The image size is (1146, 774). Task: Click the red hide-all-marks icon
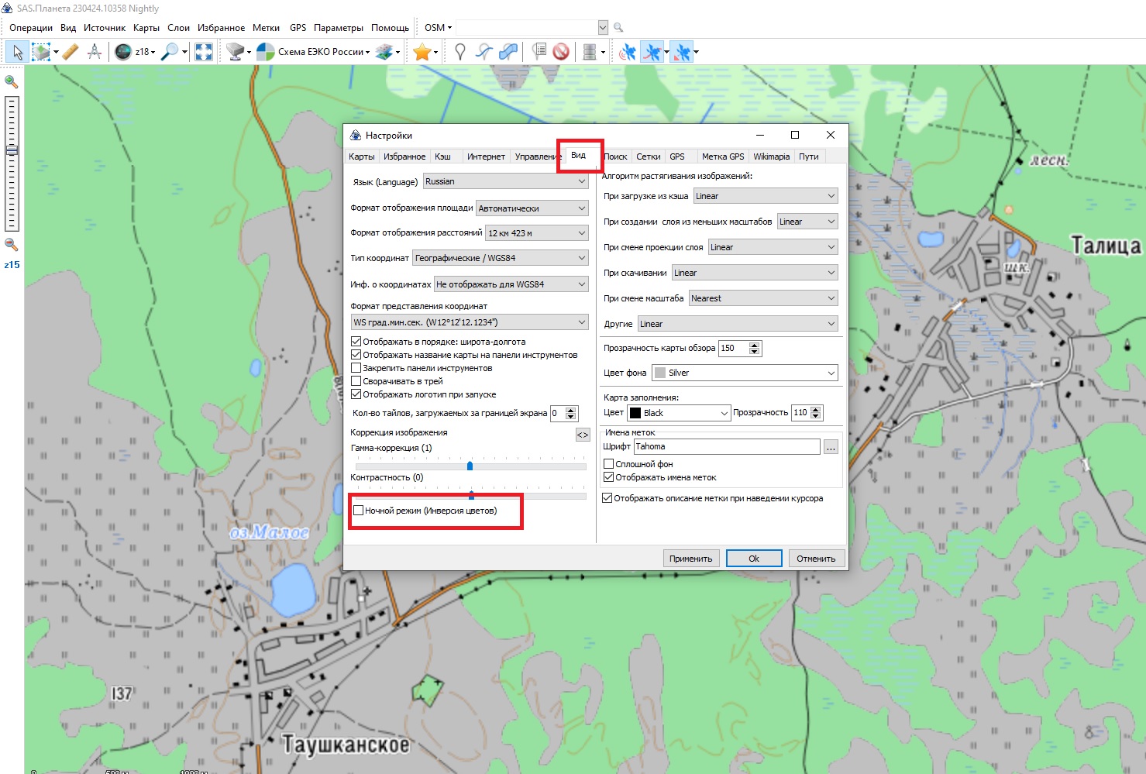561,52
